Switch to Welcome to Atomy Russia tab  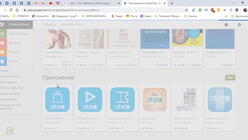[x=96, y=3]
